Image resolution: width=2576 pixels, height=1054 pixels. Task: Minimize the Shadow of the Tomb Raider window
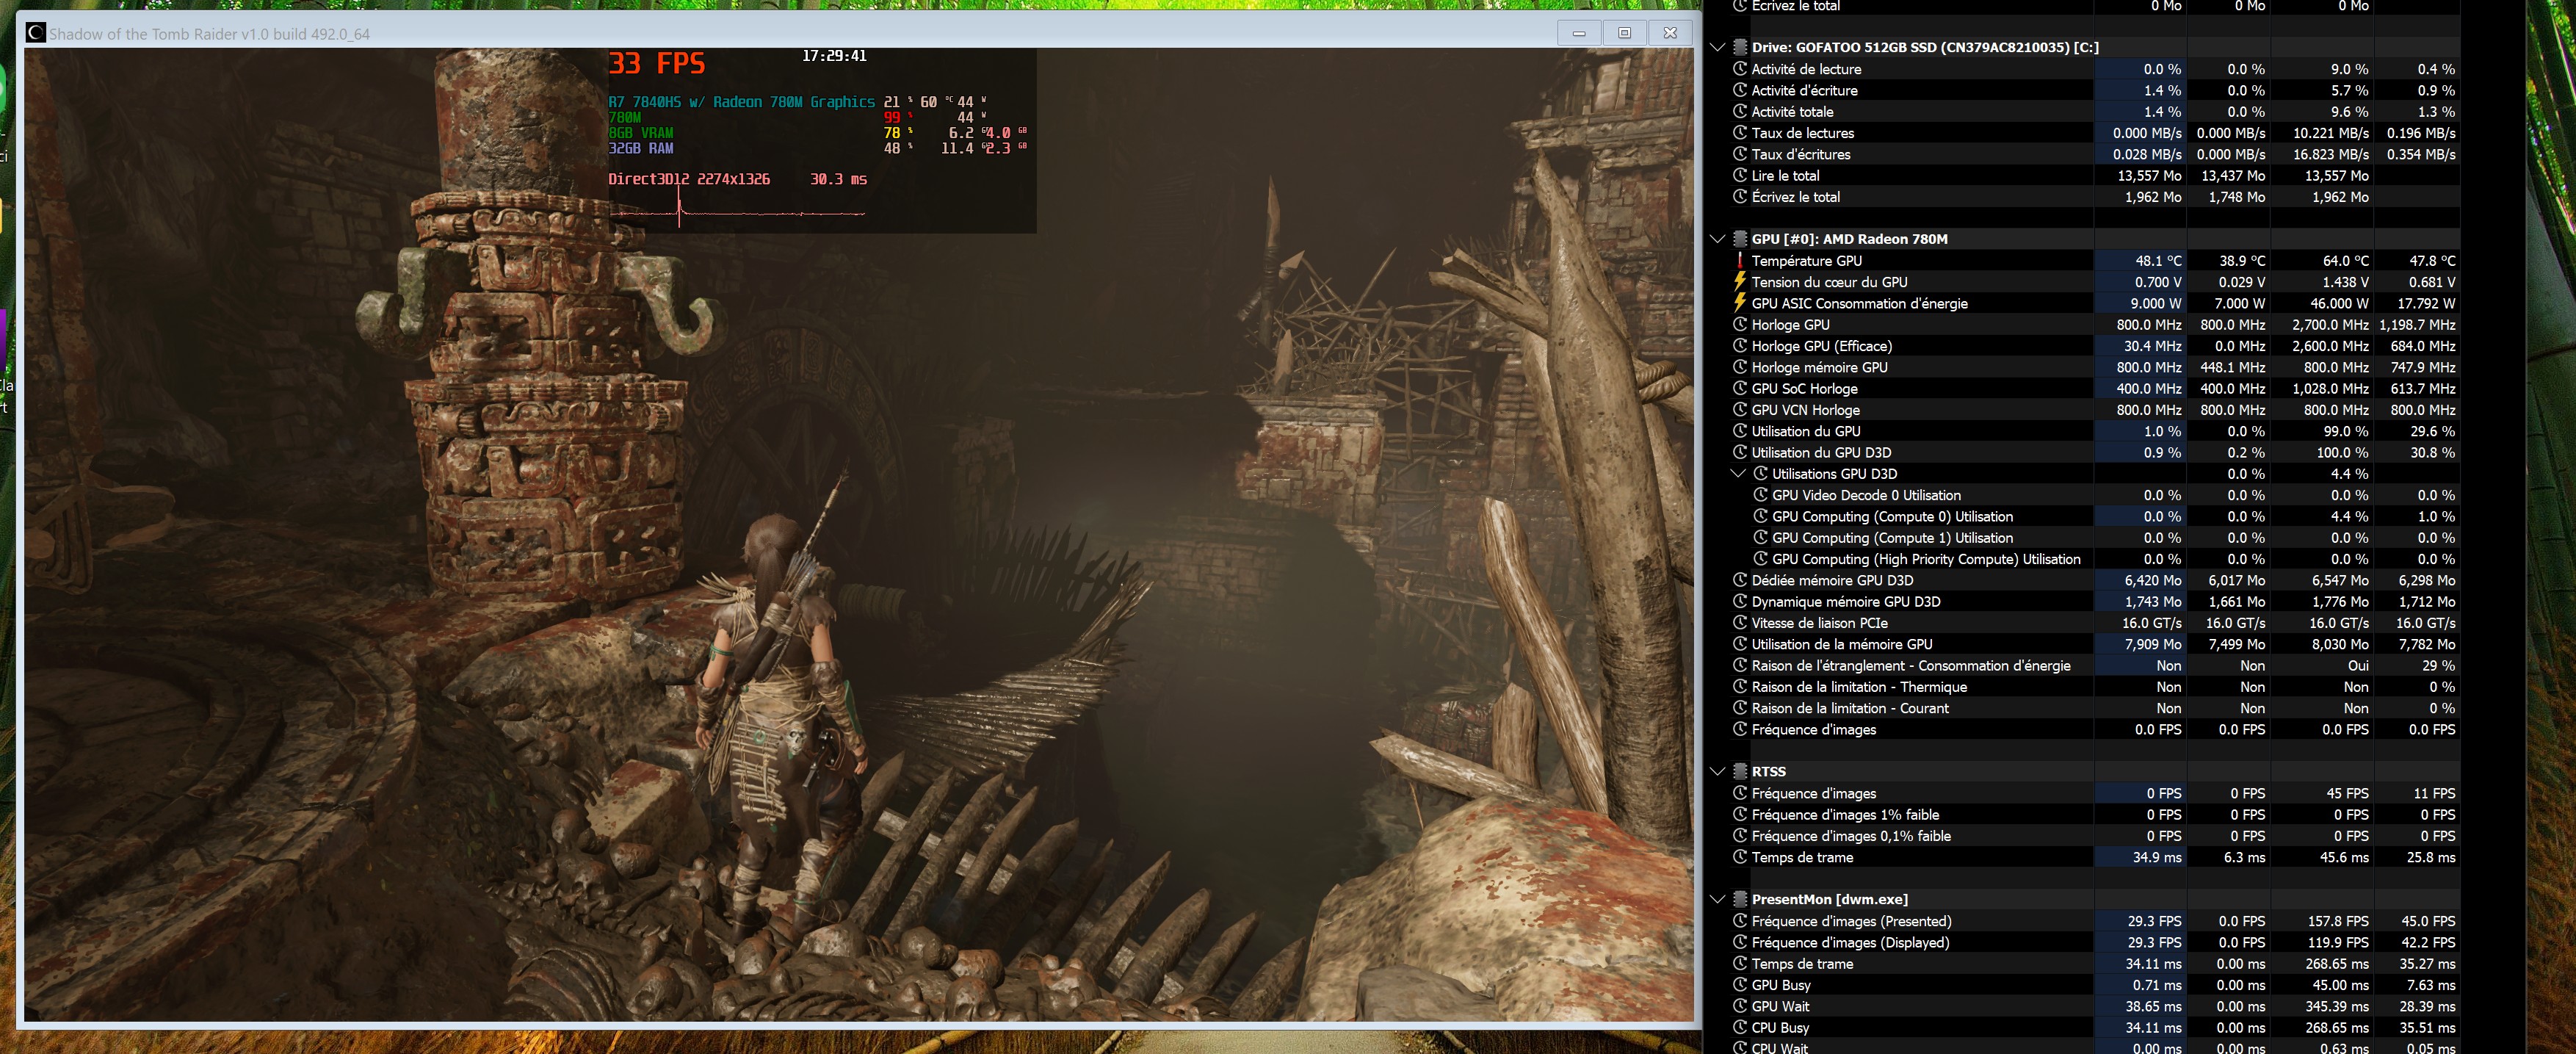pos(1579,33)
